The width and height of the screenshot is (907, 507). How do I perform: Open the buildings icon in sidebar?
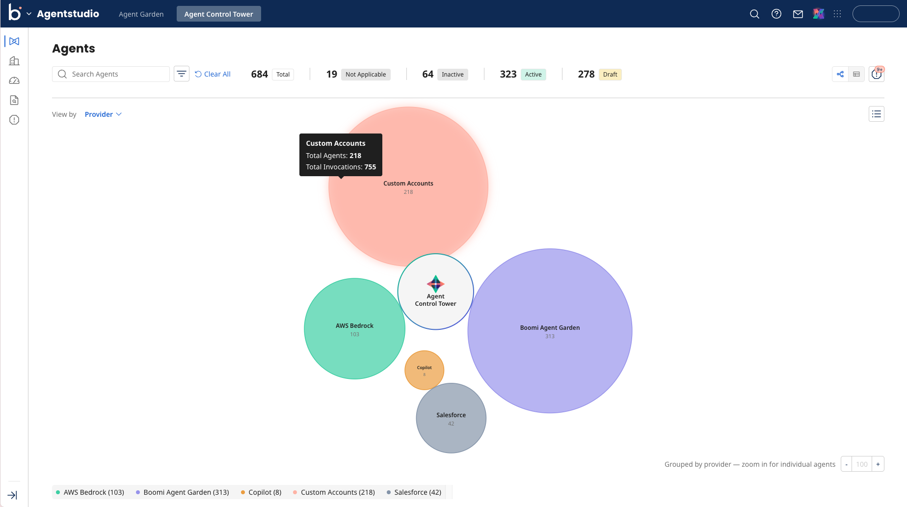click(14, 61)
